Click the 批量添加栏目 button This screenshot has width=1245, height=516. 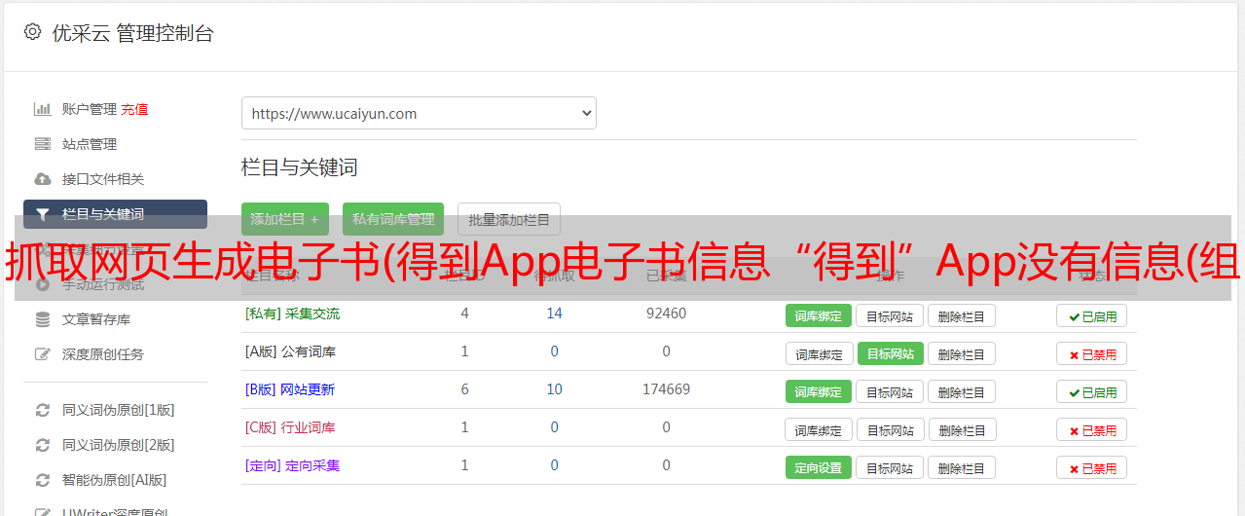click(509, 219)
